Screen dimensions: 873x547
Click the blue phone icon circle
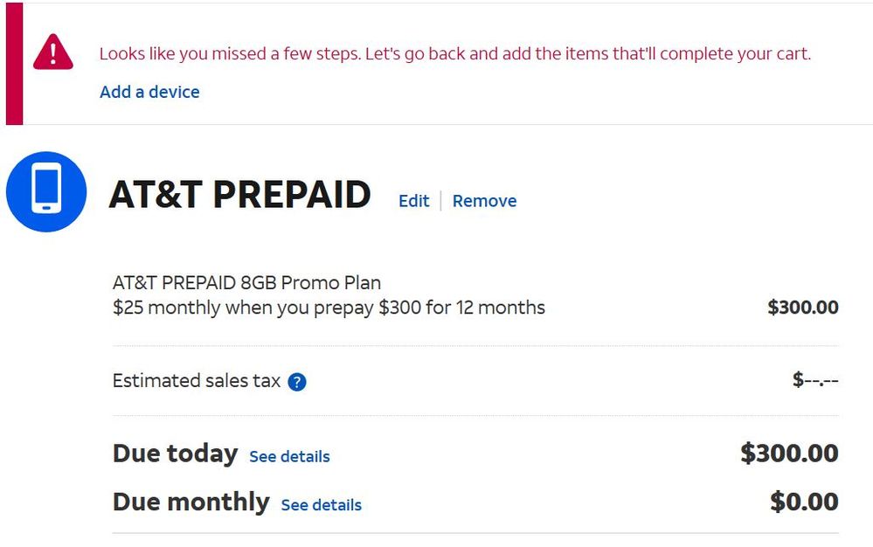coord(46,191)
